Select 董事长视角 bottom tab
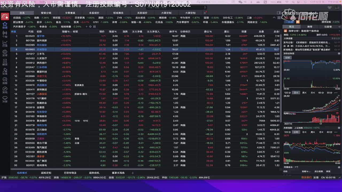 pyautogui.click(x=118, y=173)
